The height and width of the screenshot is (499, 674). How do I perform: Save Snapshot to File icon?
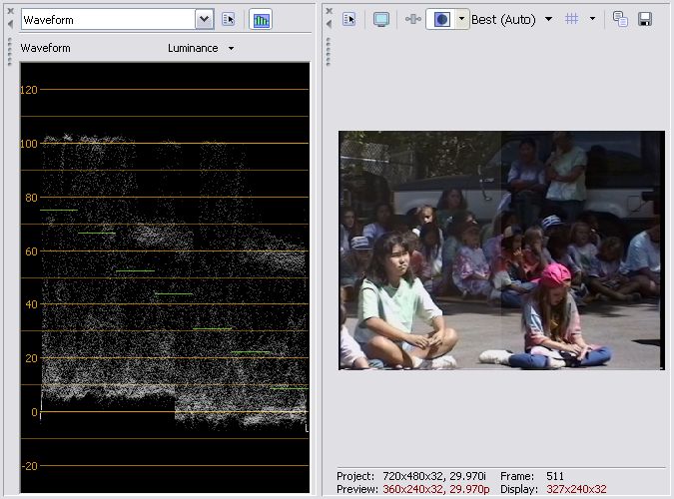point(645,19)
